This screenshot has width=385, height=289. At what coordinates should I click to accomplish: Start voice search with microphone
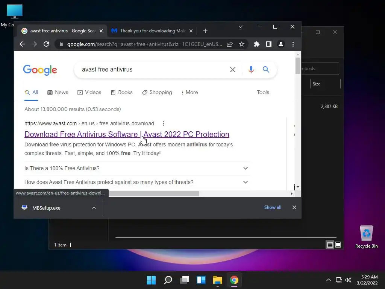[251, 70]
